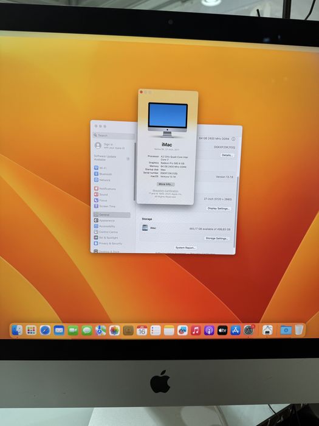Image resolution: width=319 pixels, height=426 pixels.
Task: Launch Safari from the Dock
Action: 45,330
